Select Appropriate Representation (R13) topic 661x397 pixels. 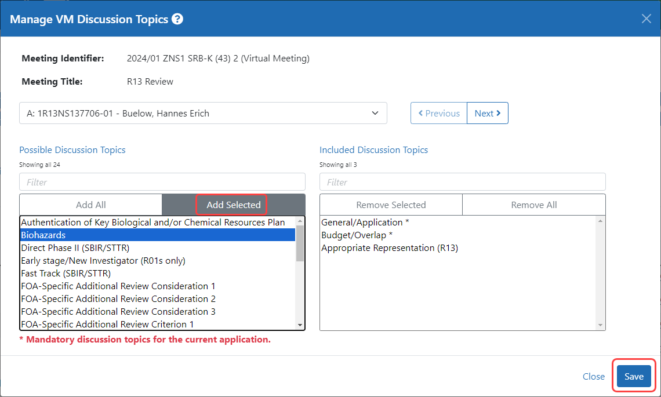[x=458, y=248]
